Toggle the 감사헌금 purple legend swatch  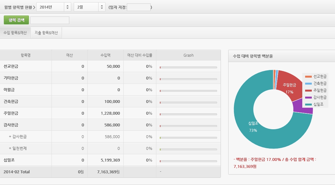(x=308, y=98)
